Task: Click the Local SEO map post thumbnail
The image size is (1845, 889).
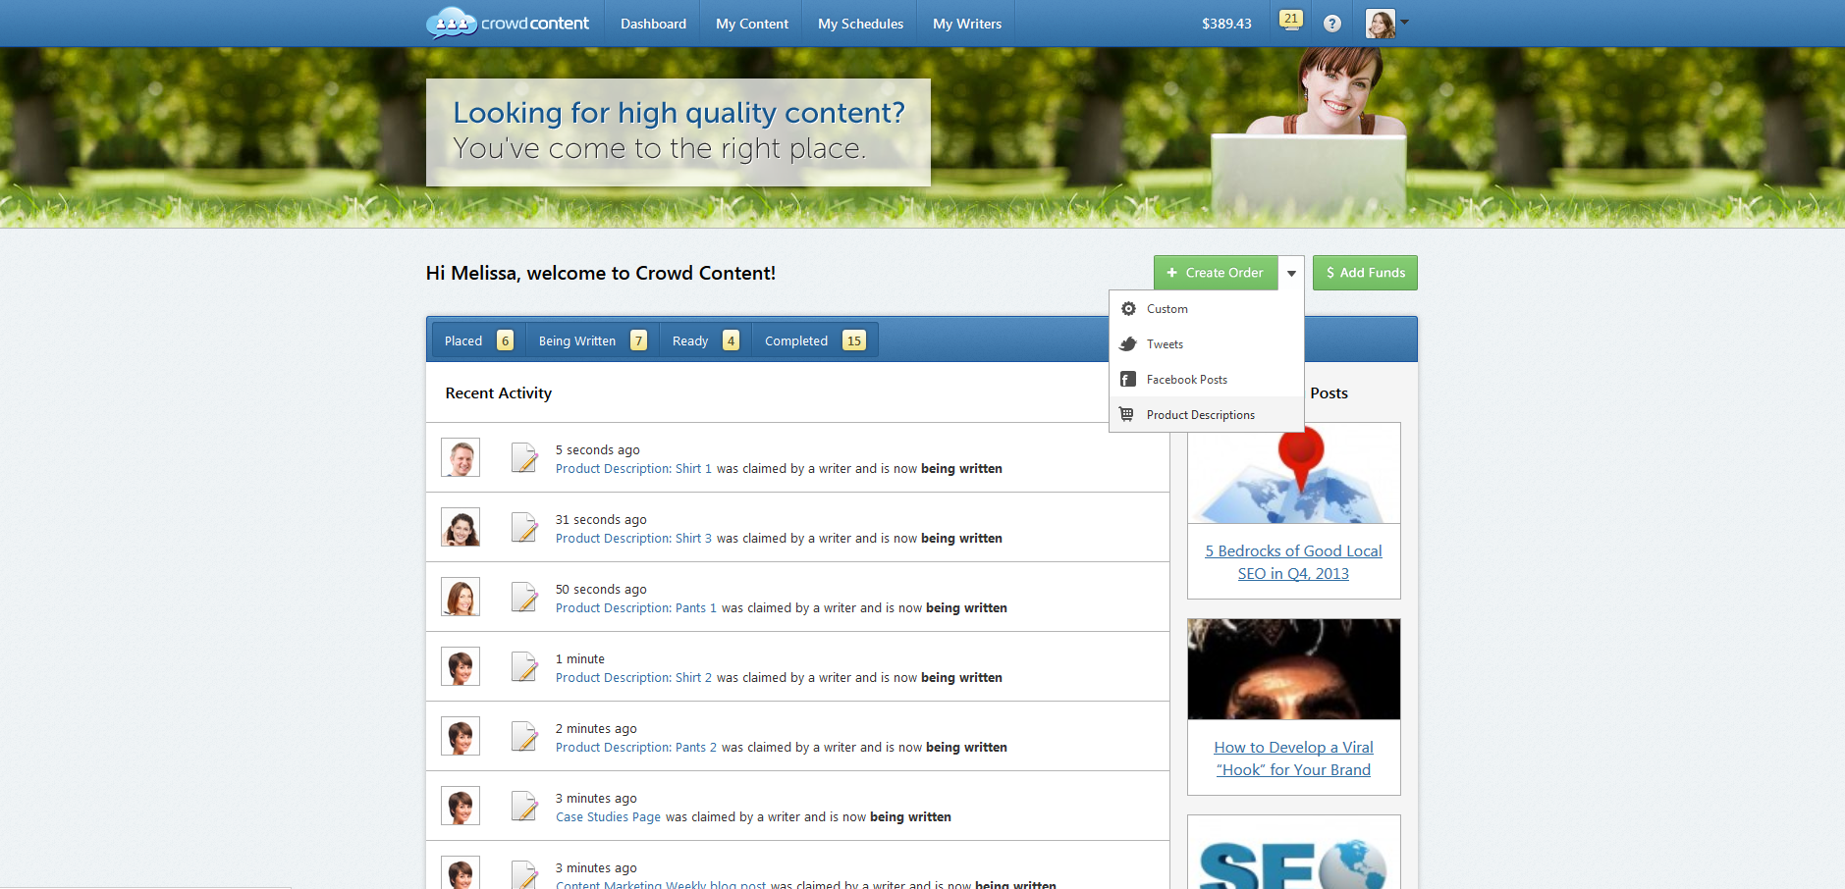Action: (1293, 473)
